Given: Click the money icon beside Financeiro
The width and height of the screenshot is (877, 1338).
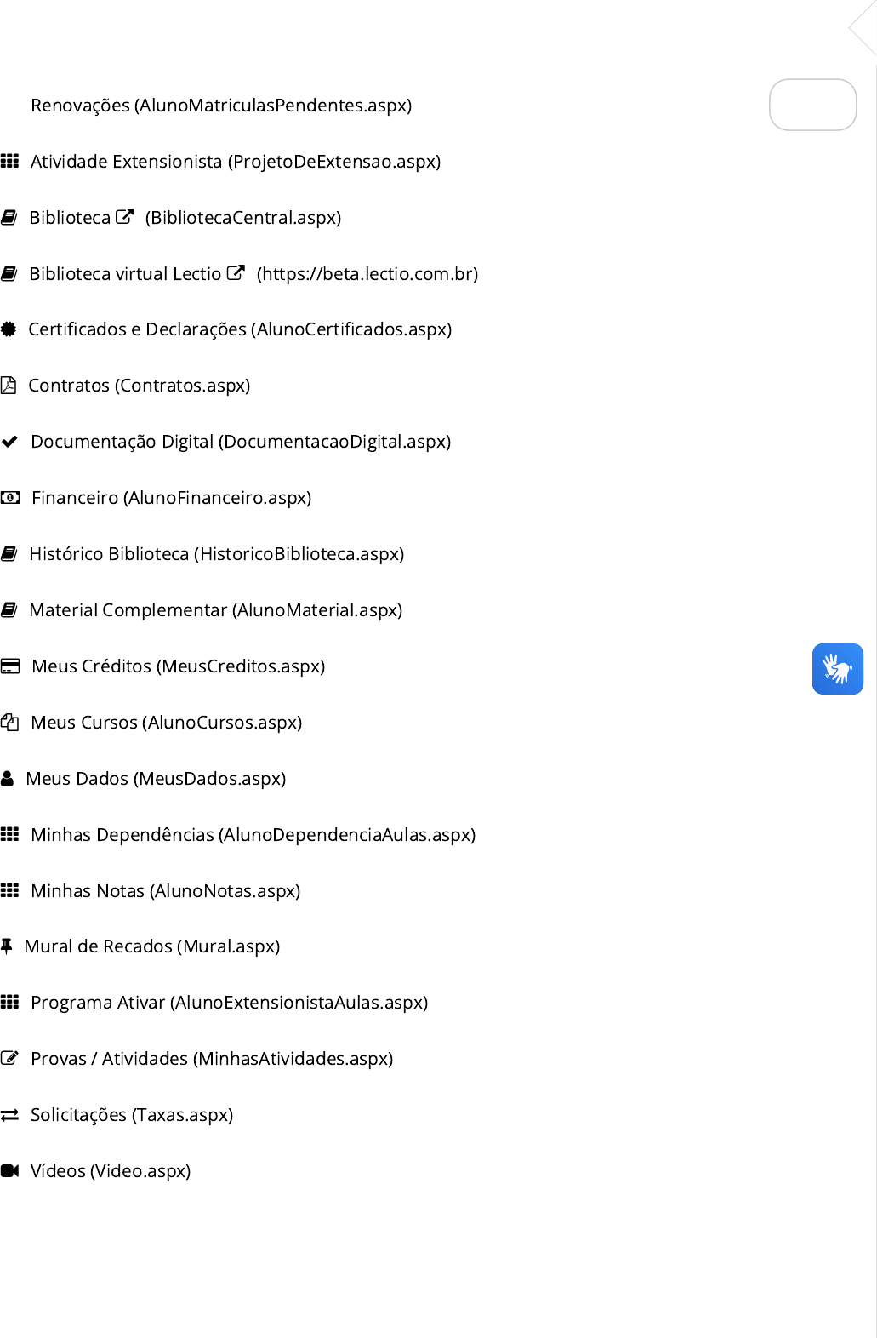Looking at the screenshot, I should tap(10, 497).
